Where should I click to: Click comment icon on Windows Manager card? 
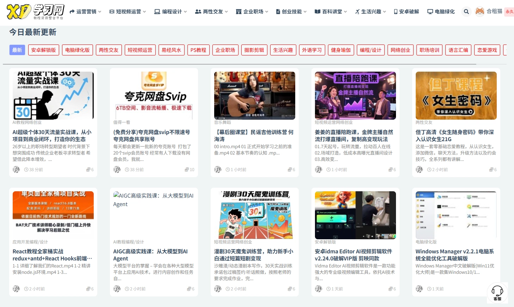pyautogui.click(x=491, y=289)
